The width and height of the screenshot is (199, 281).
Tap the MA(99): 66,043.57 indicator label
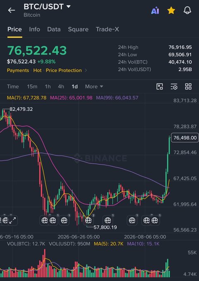click(117, 98)
